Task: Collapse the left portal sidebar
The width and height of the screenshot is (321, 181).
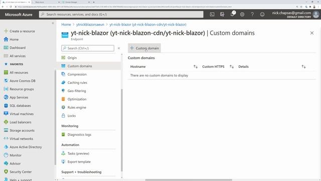Action: [x=53, y=23]
